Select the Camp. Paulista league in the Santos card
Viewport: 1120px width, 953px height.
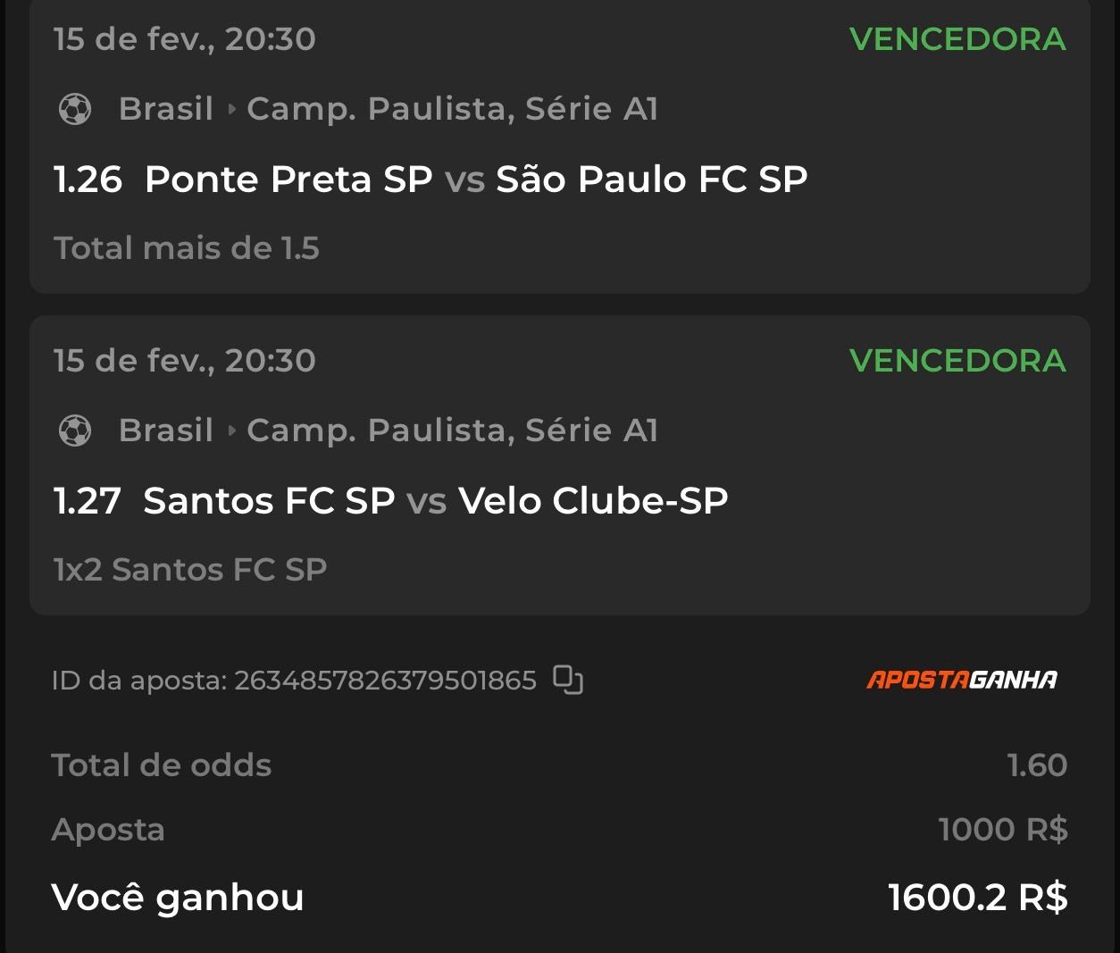click(x=452, y=431)
